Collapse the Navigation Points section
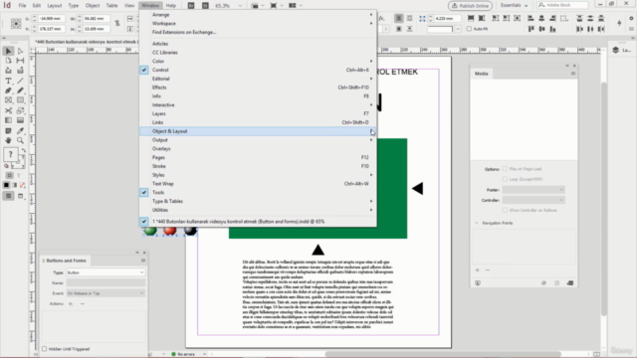The image size is (637, 358). tap(477, 223)
